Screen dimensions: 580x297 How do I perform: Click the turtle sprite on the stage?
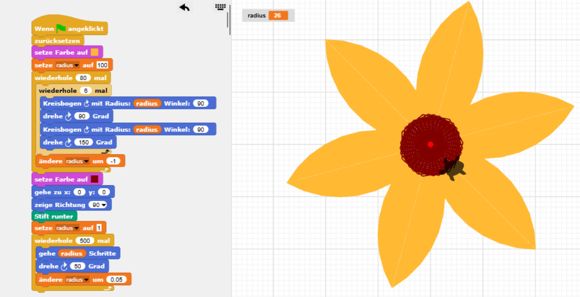pyautogui.click(x=452, y=168)
